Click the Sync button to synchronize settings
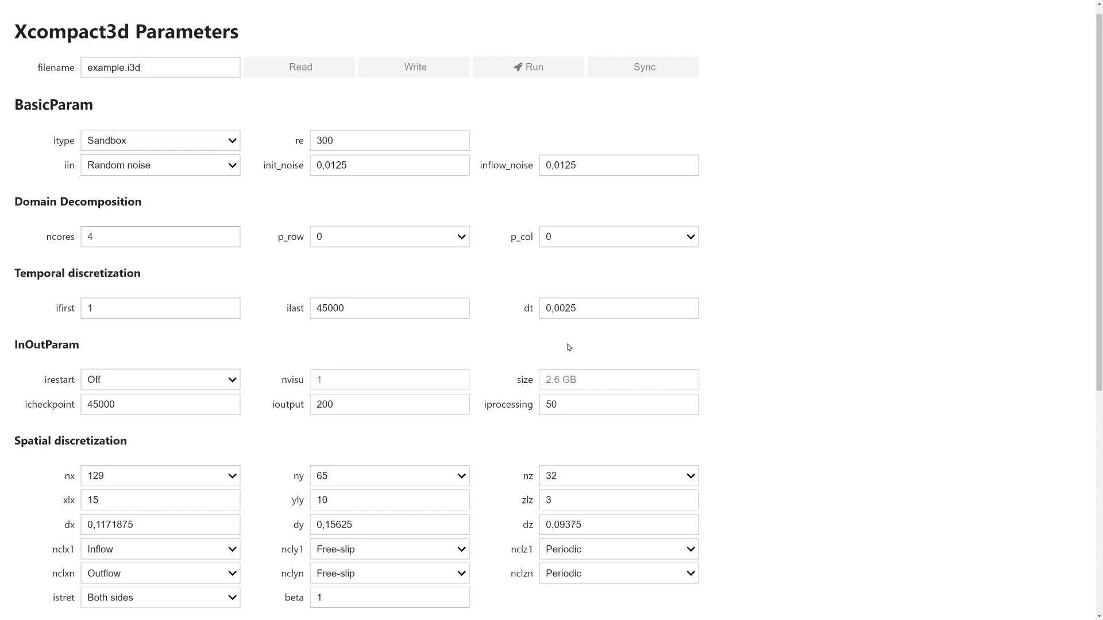Viewport: 1103px width, 620px height. pyautogui.click(x=643, y=67)
